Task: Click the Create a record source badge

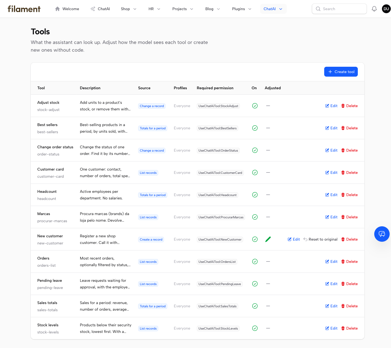Action: point(151,240)
